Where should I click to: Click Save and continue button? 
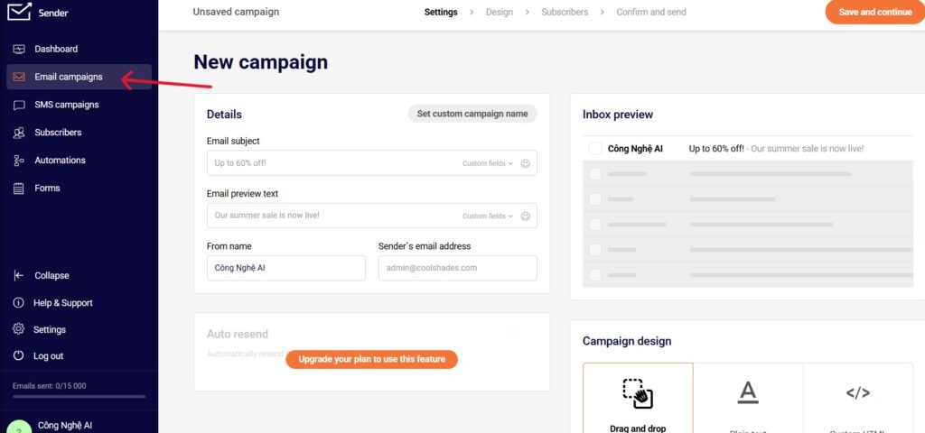tap(874, 12)
